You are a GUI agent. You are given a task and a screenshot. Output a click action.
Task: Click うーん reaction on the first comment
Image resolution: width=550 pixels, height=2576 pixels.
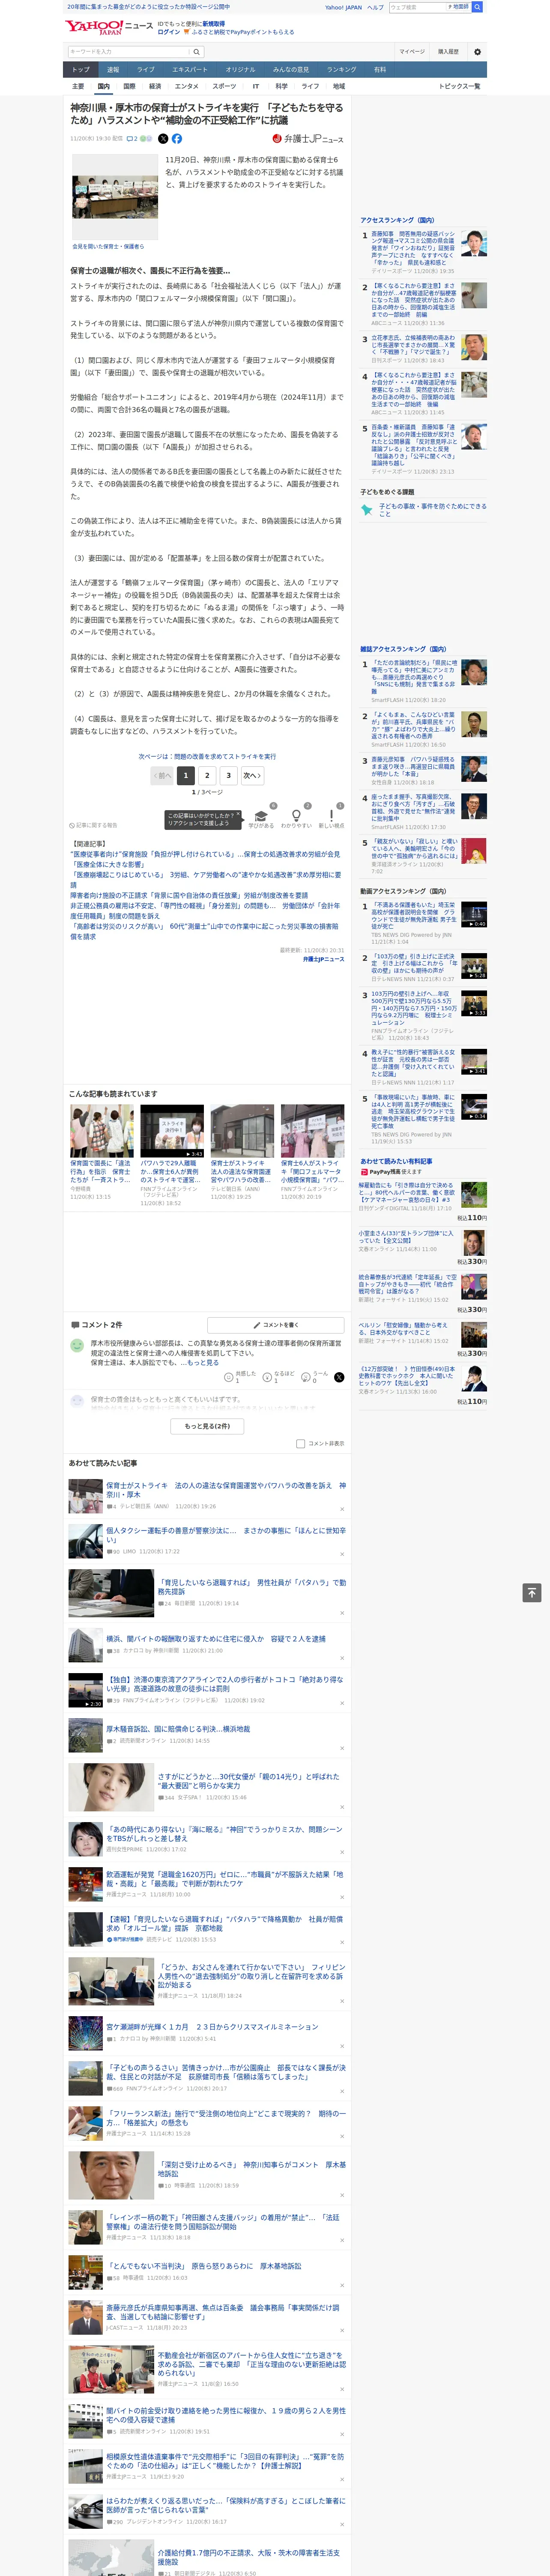[x=314, y=1377]
